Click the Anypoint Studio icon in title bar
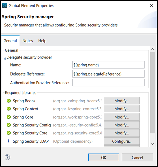Image resolution: width=158 pixels, height=167 pixels. pyautogui.click(x=5, y=6)
